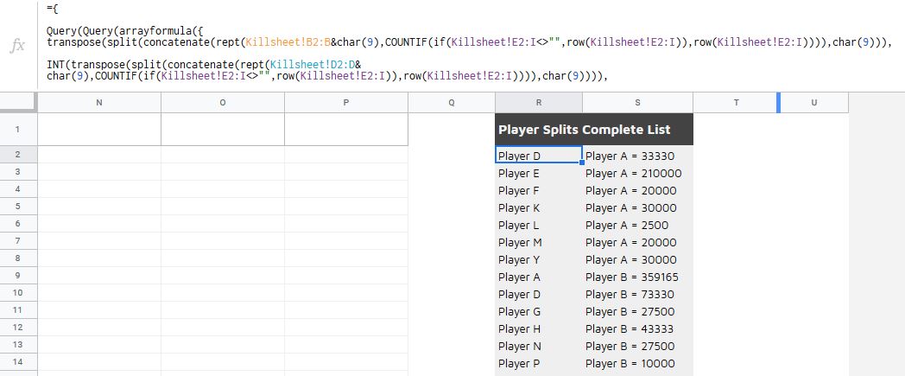Select the Player G cell
Viewport: 905px width, 376px height.
(x=539, y=310)
